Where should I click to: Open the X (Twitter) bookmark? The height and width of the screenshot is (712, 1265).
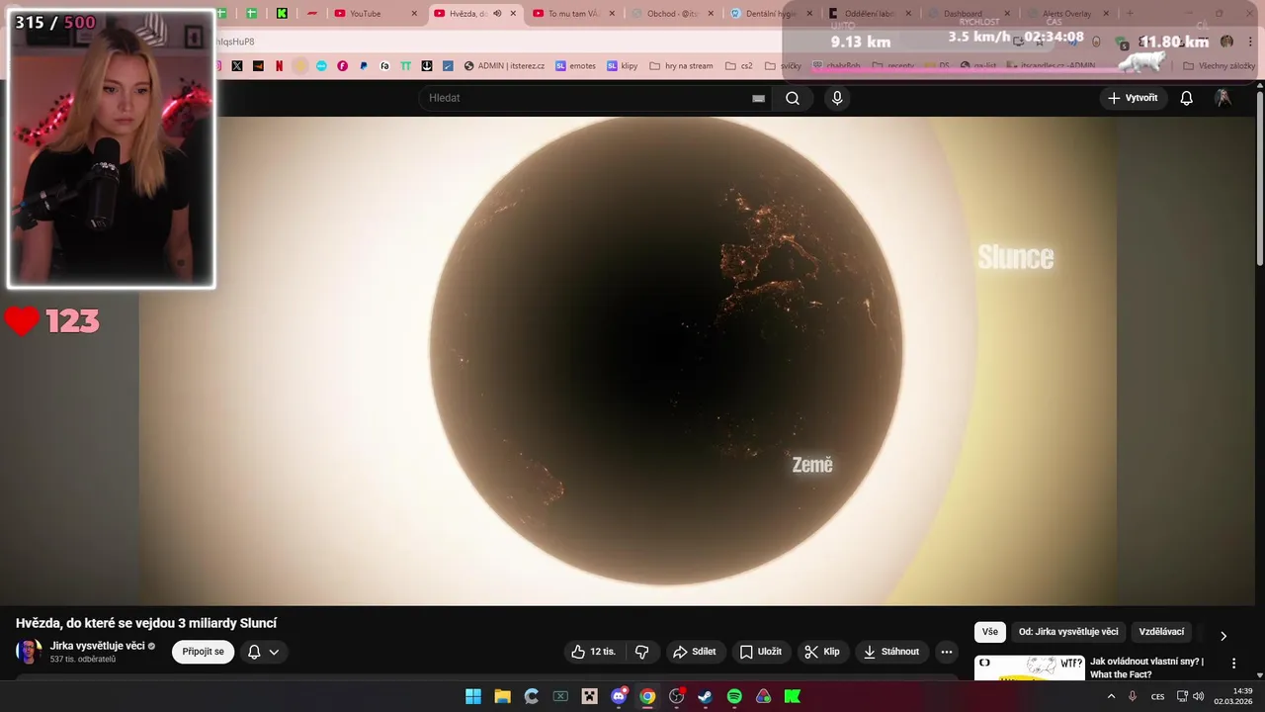tap(237, 66)
